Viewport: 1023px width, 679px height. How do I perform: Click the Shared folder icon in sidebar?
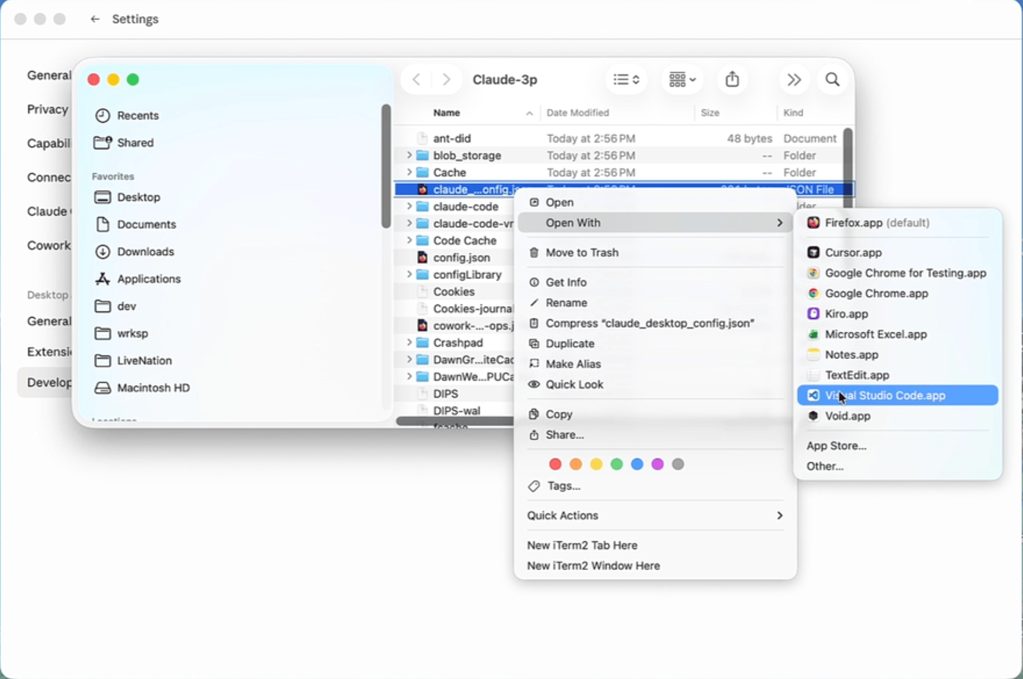coord(102,143)
